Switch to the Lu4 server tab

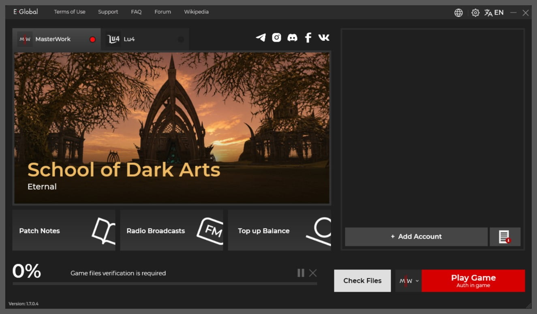click(x=145, y=39)
